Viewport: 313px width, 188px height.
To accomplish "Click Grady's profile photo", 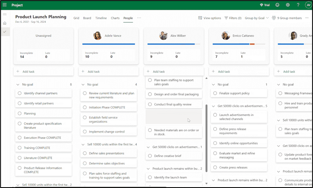I will pos(293,36).
